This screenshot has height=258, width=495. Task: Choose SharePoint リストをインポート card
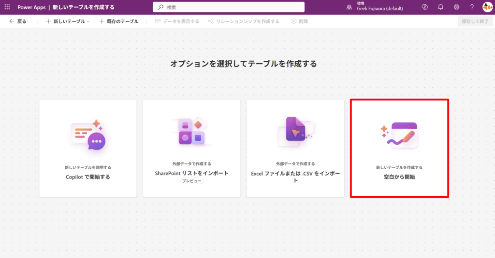coord(191,149)
